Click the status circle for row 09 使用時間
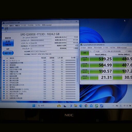Screen dimensions: 132x132 [4, 65]
